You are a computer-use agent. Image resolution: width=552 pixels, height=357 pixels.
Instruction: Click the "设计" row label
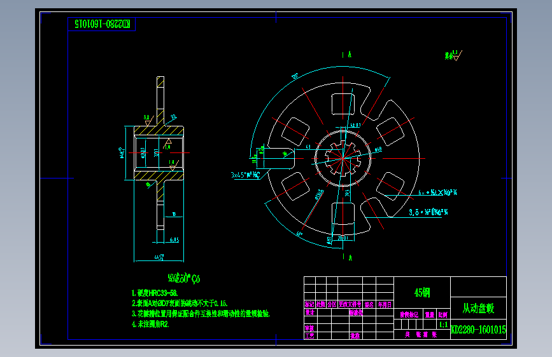pyautogui.click(x=310, y=312)
